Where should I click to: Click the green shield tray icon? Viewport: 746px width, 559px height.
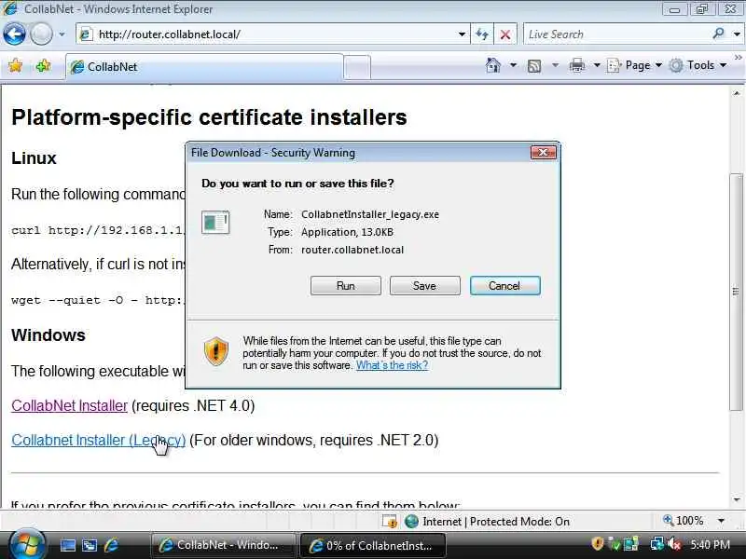pos(615,544)
